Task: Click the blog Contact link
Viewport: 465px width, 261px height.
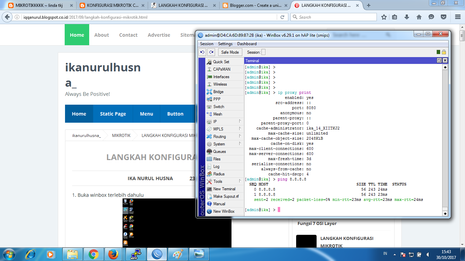Action: (x=128, y=35)
